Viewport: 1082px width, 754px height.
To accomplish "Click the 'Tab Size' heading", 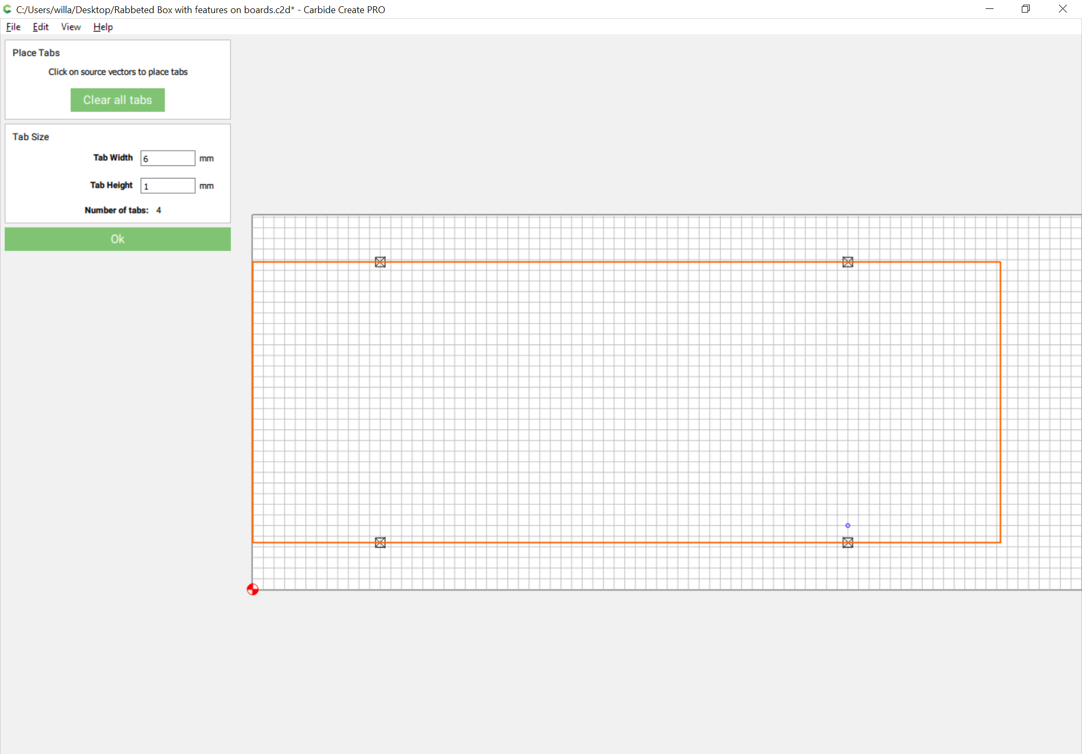I will tap(31, 137).
